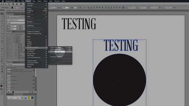The width and height of the screenshot is (189, 106).
Task: Click the Vertical Align Top icon
Action: tap(97, 8)
